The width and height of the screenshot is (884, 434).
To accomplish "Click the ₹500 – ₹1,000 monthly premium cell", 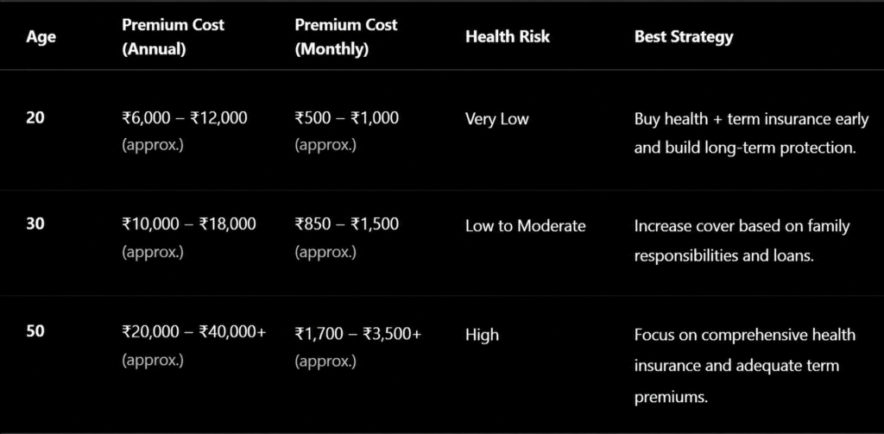I will tap(347, 131).
